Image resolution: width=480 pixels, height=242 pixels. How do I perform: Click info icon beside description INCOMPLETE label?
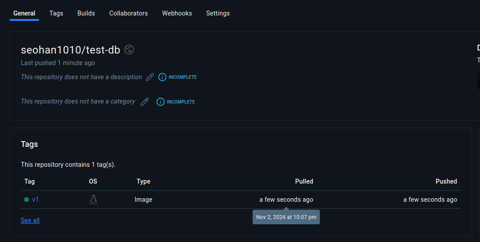click(162, 77)
